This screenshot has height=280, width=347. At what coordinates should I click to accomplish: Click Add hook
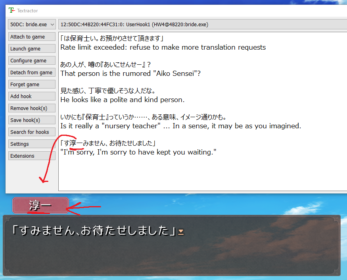click(32, 96)
